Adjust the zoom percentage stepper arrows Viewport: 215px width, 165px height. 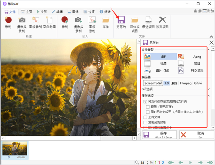click(147, 163)
